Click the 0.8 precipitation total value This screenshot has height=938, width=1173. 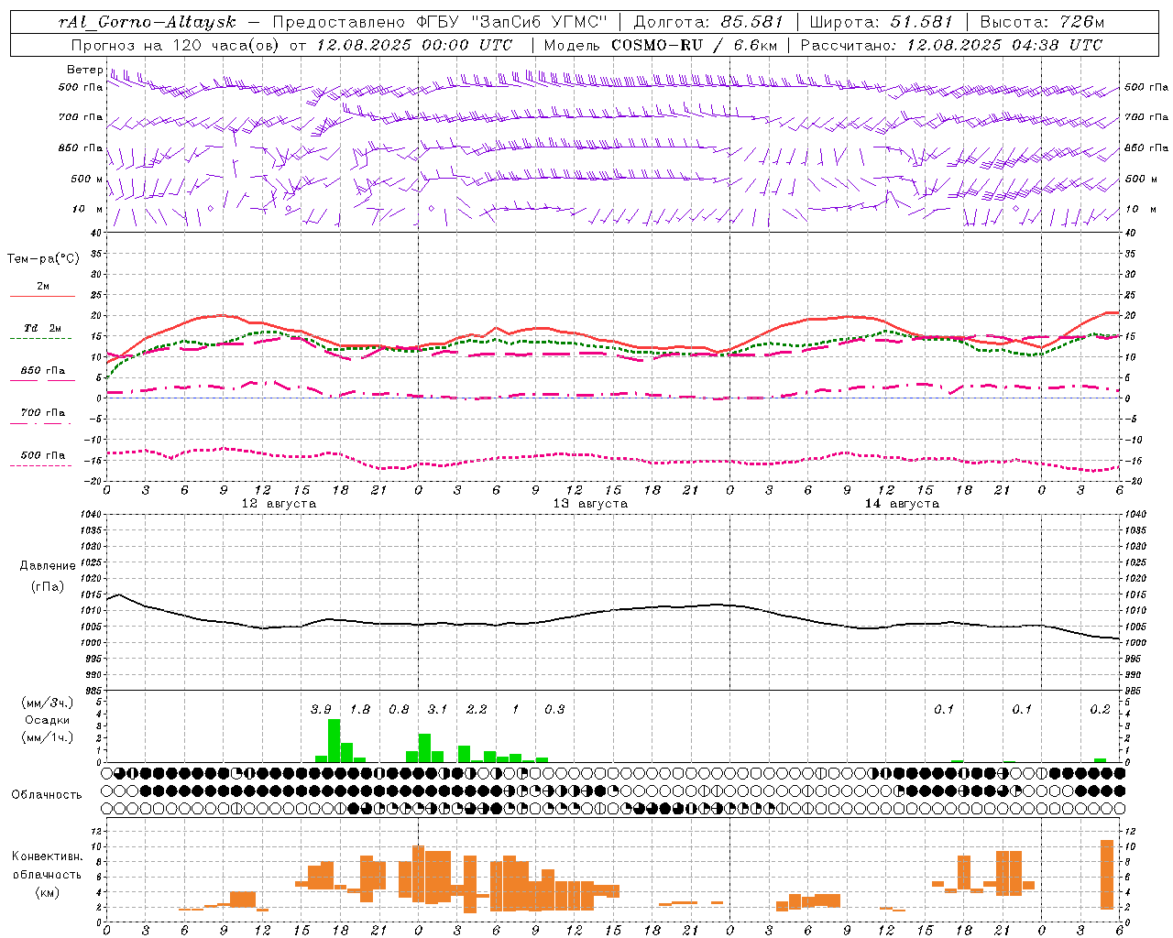pyautogui.click(x=399, y=709)
